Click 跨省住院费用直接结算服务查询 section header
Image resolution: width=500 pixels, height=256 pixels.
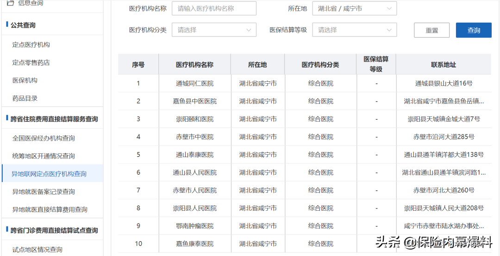pos(54,119)
